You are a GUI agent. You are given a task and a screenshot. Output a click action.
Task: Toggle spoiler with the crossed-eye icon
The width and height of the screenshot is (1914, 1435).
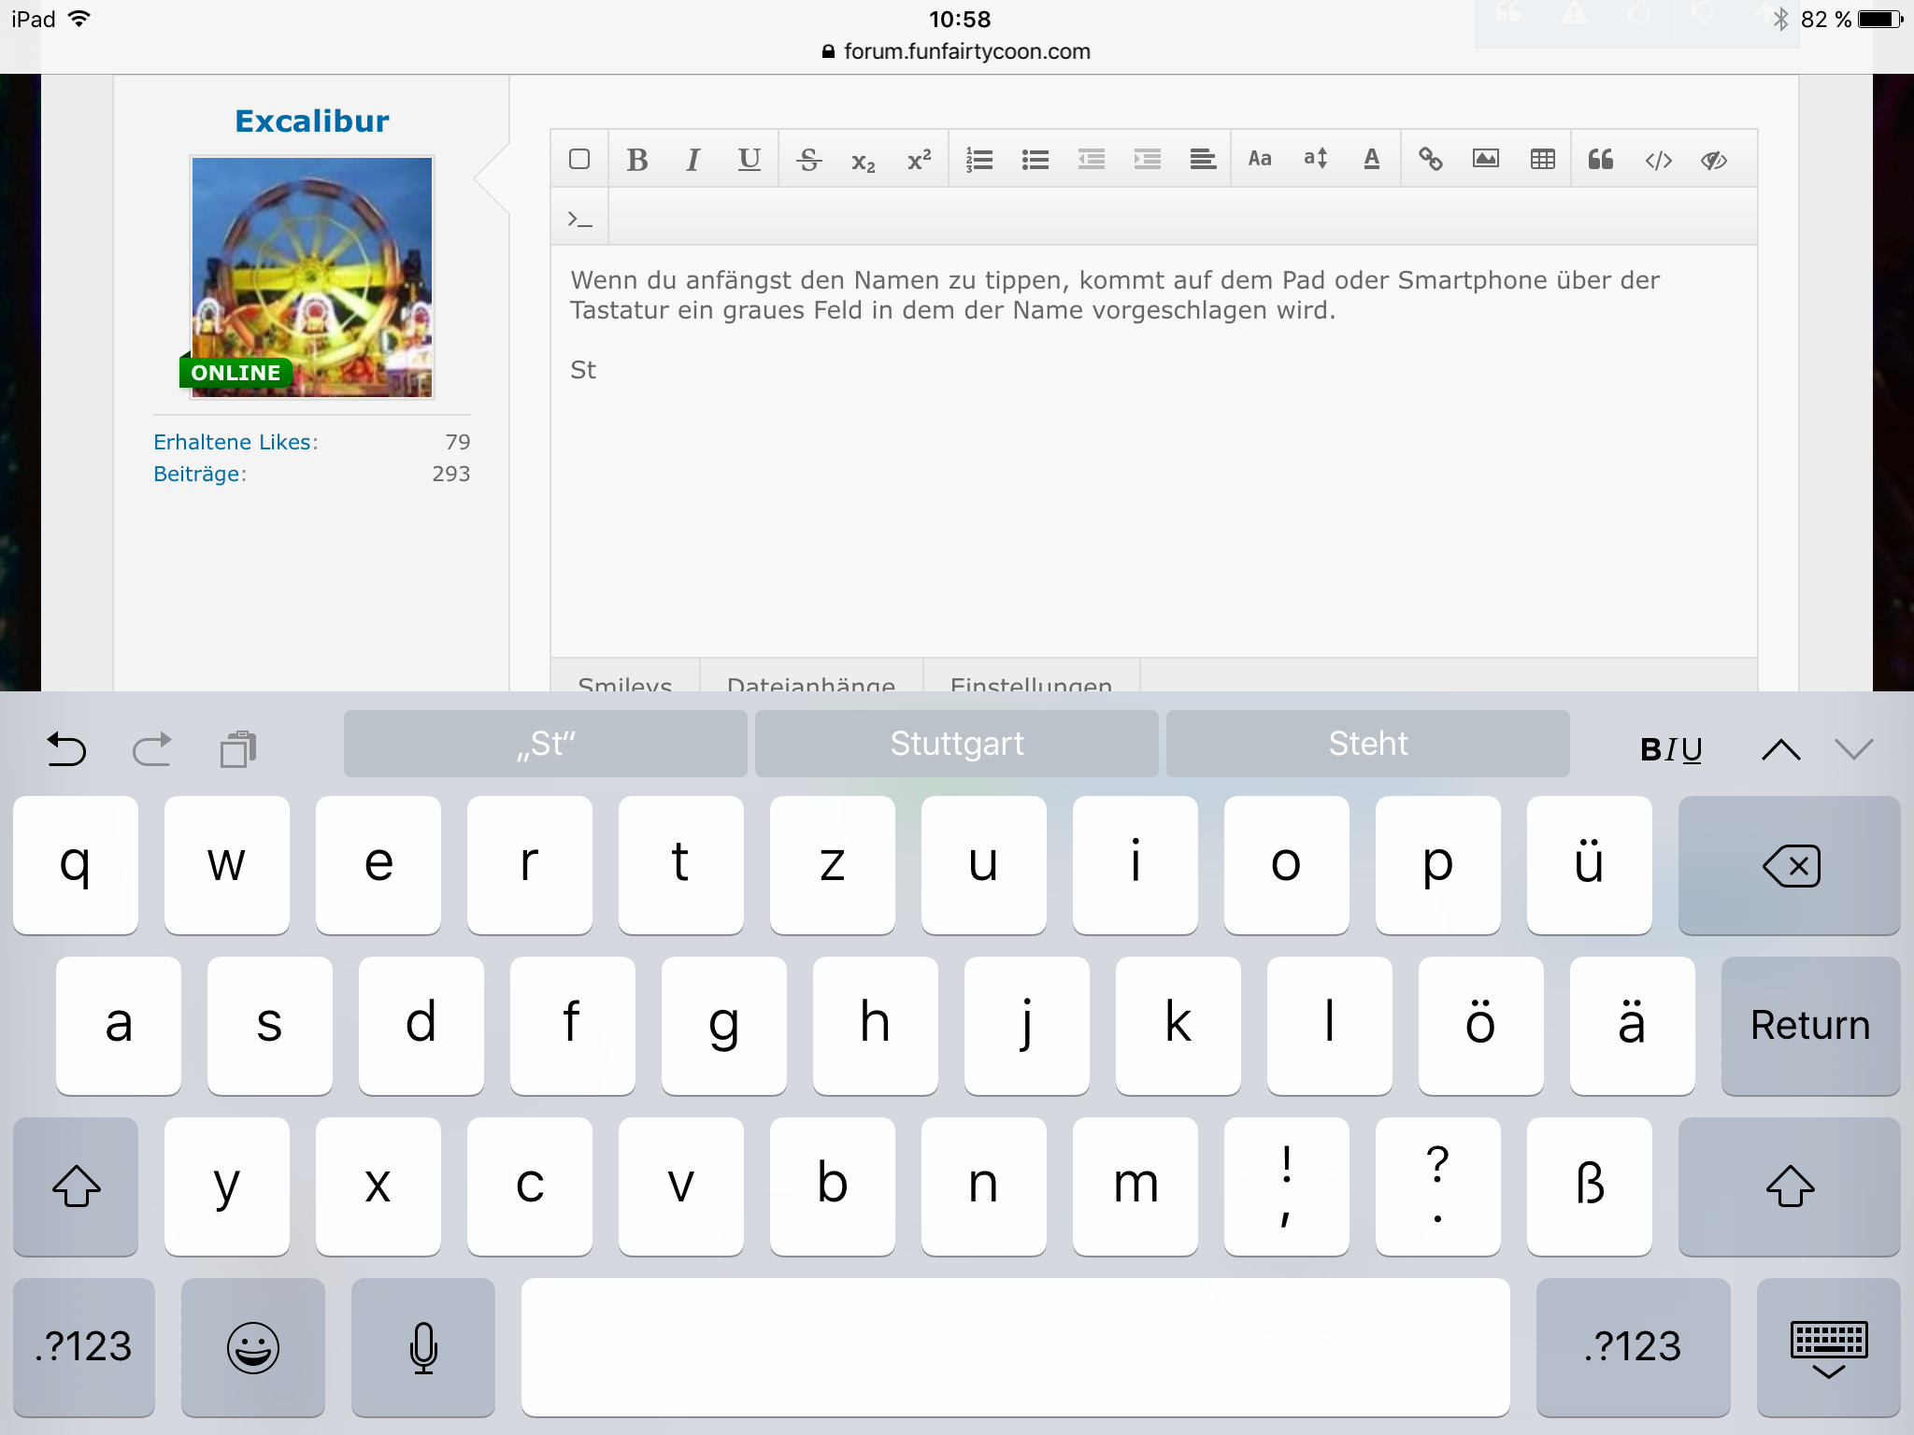coord(1714,160)
